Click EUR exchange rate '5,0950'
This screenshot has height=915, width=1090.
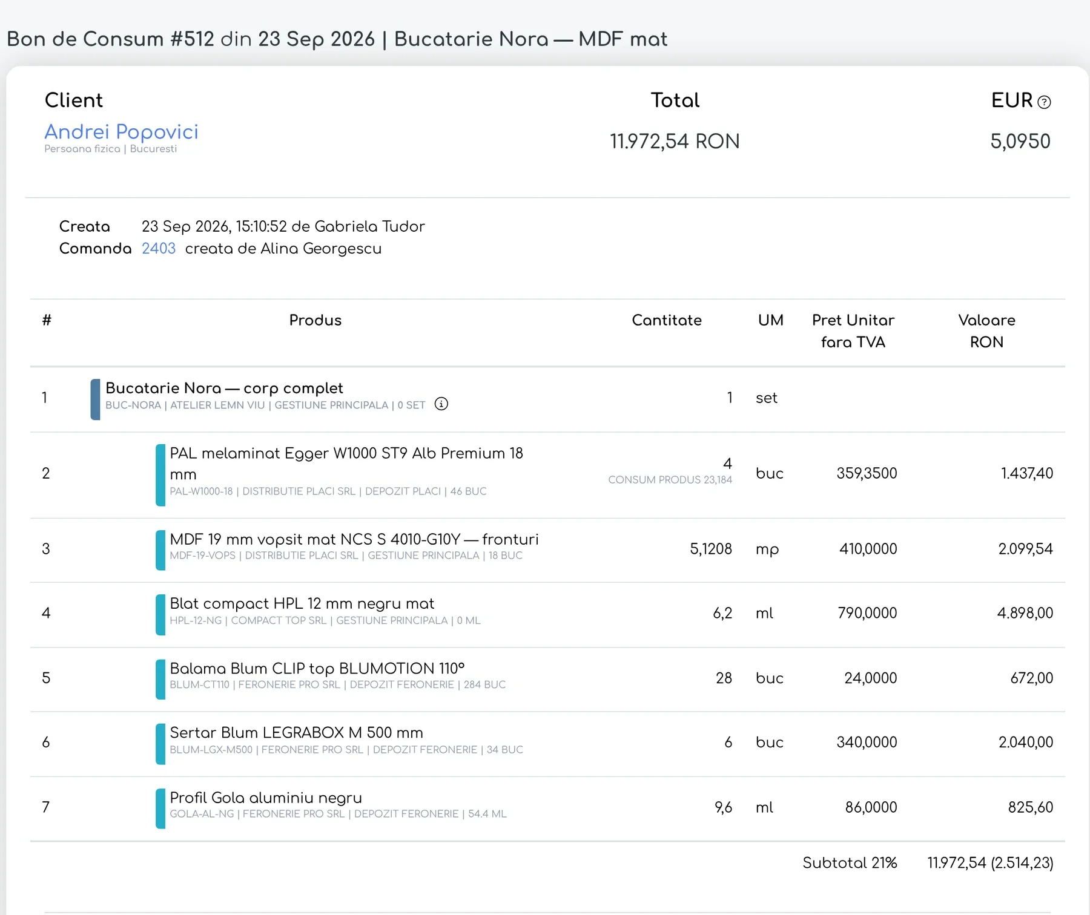pos(1020,142)
